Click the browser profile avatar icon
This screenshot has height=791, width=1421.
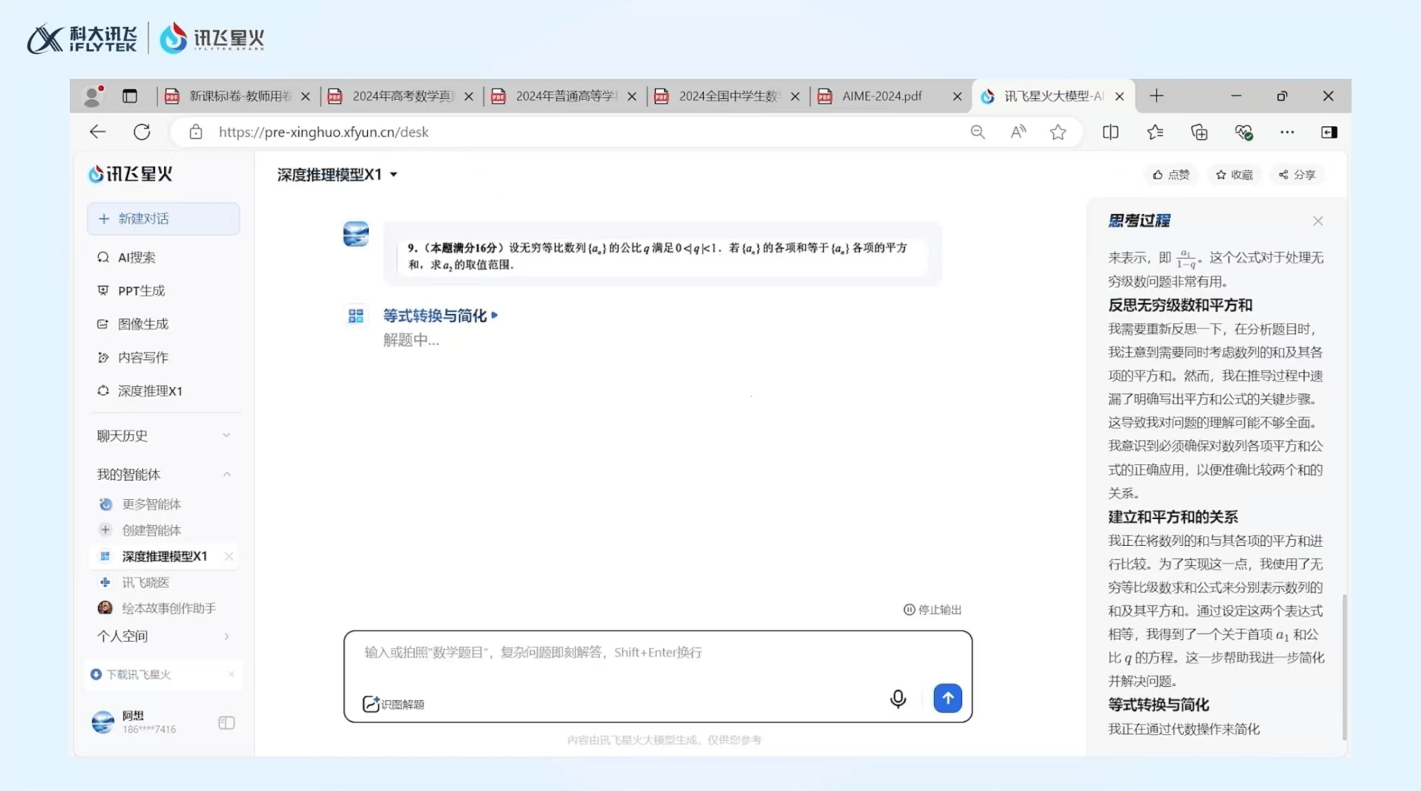click(x=93, y=96)
